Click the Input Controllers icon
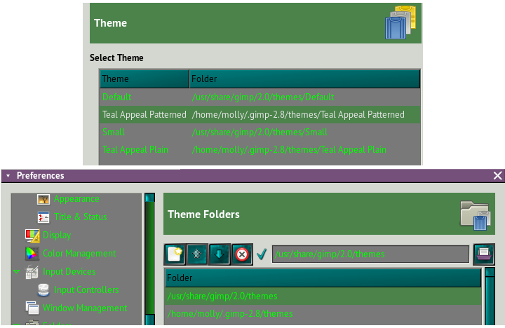The image size is (505, 328). [x=43, y=290]
